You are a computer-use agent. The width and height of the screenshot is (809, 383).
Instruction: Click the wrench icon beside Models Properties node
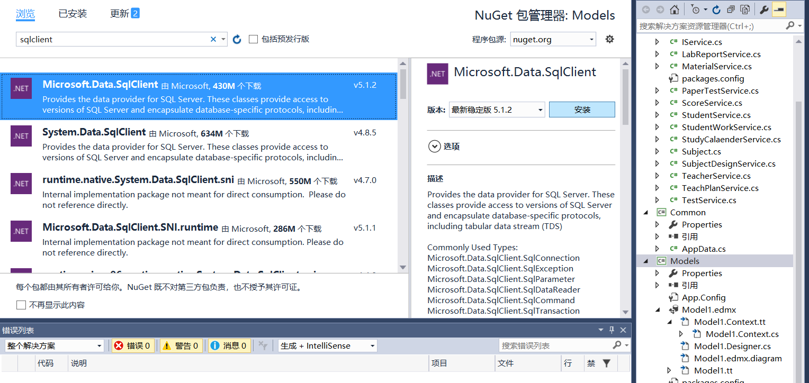(673, 273)
